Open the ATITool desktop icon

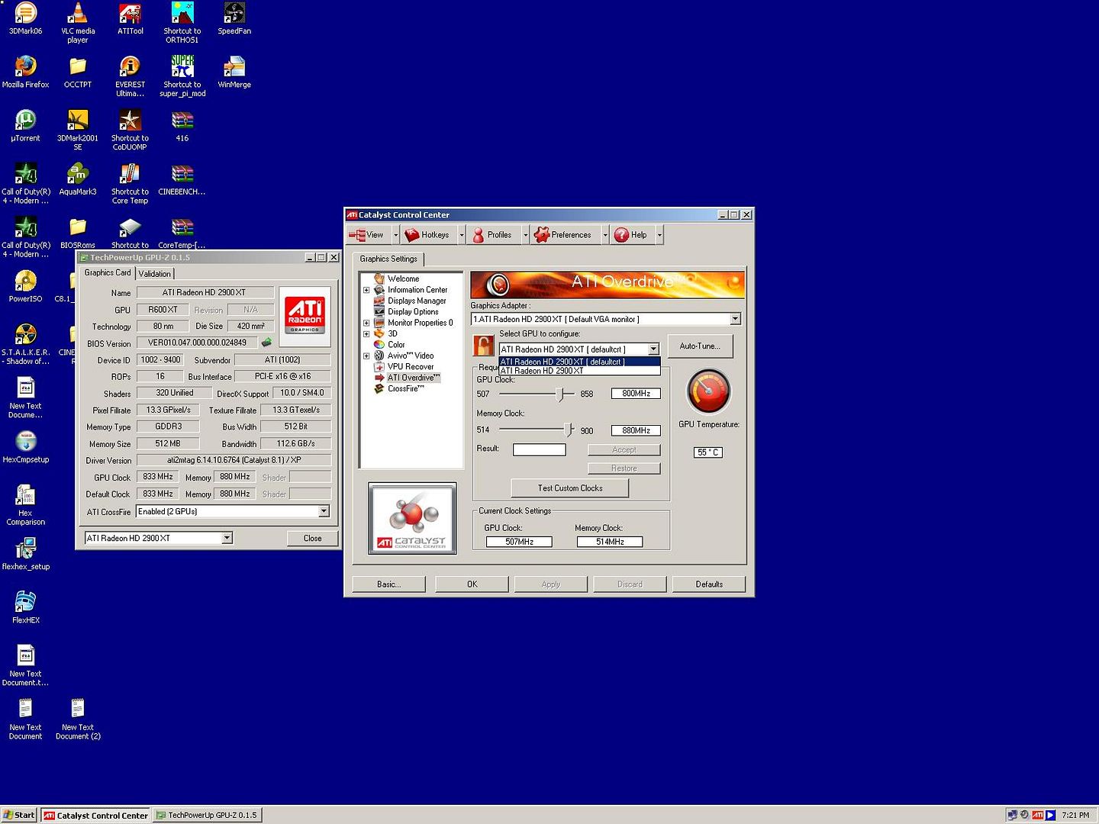pos(130,18)
